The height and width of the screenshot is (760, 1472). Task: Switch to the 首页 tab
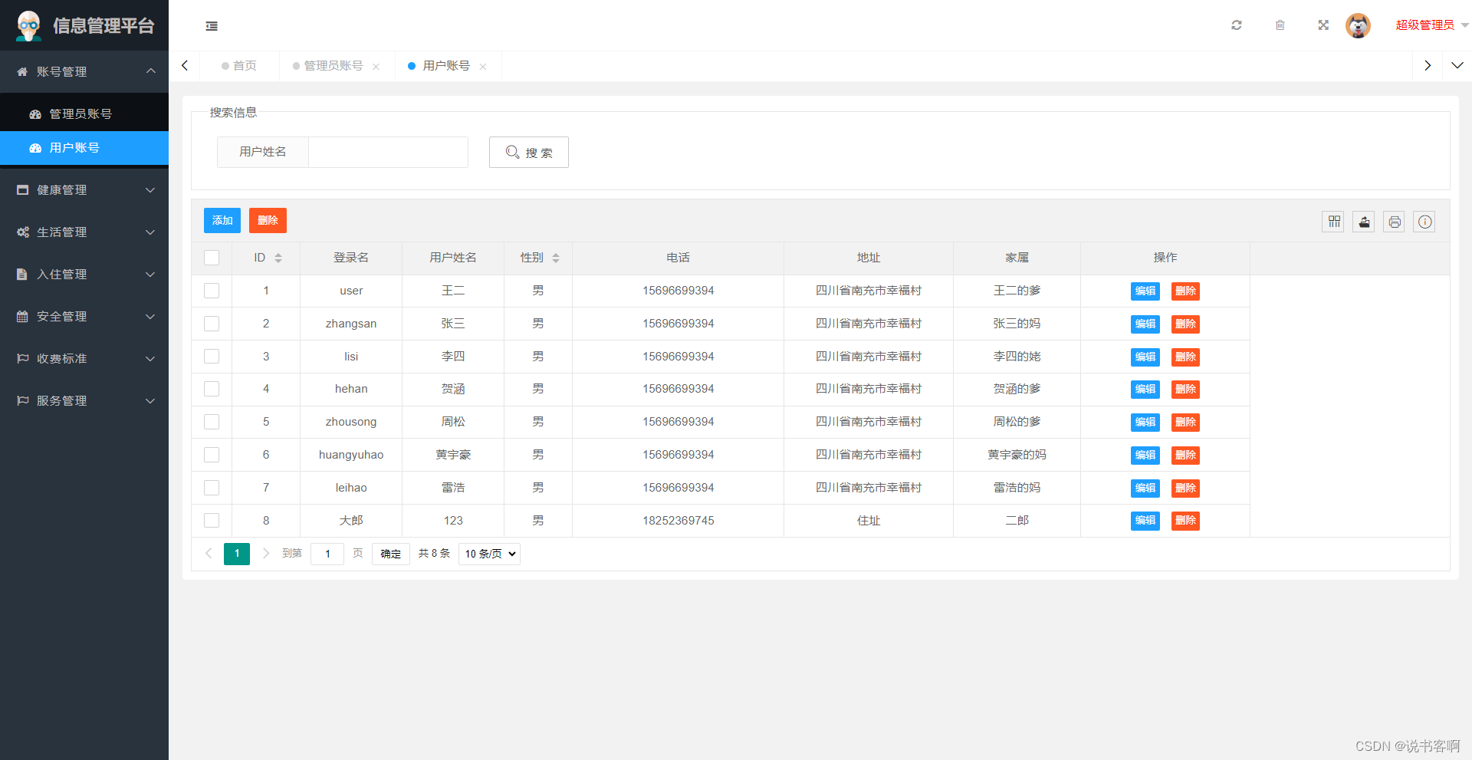tap(239, 66)
